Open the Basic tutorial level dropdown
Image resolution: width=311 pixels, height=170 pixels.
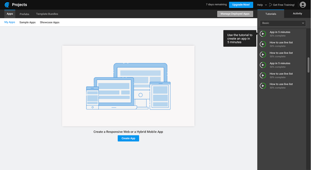tap(283, 23)
